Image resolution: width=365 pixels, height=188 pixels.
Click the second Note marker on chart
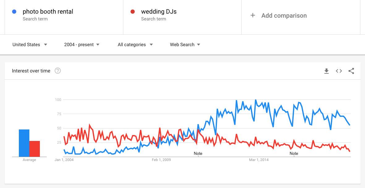pyautogui.click(x=294, y=153)
